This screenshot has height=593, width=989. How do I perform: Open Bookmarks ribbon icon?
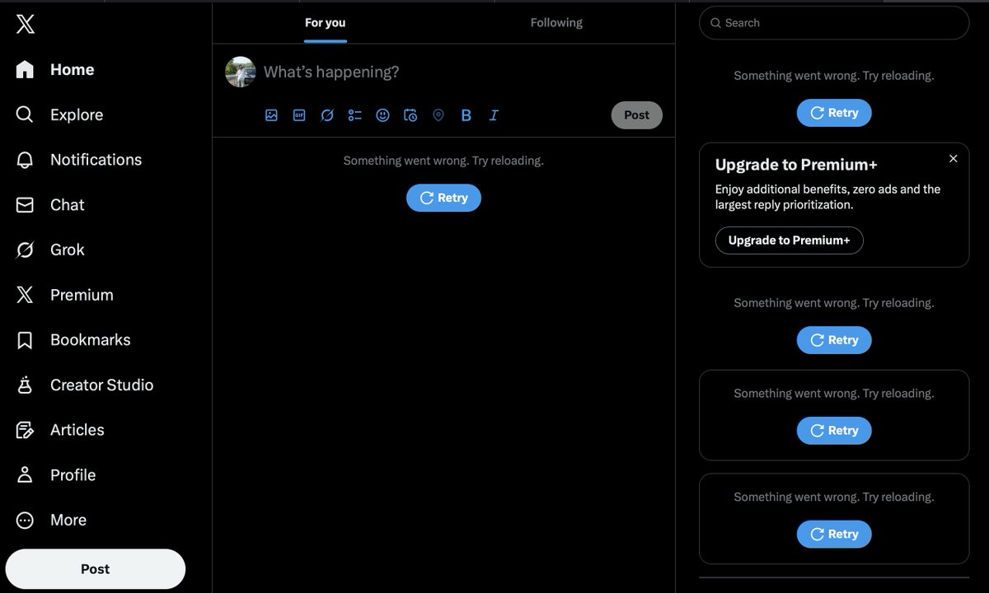25,340
